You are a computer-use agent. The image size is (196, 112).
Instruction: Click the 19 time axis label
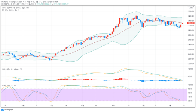(36, 106)
